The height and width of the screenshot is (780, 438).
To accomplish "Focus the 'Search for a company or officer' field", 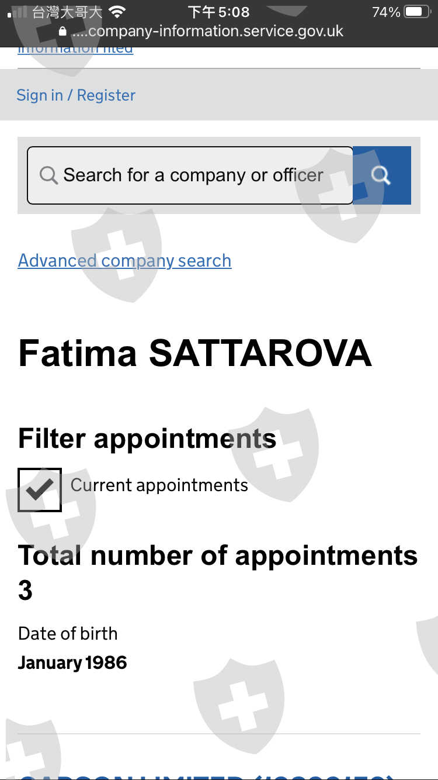I will coord(193,175).
